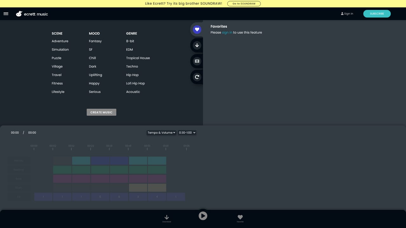Click the 00:12 timeline marker

point(71,146)
